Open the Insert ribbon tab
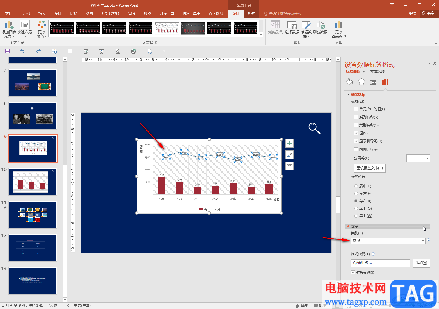This screenshot has width=439, height=309. point(42,14)
